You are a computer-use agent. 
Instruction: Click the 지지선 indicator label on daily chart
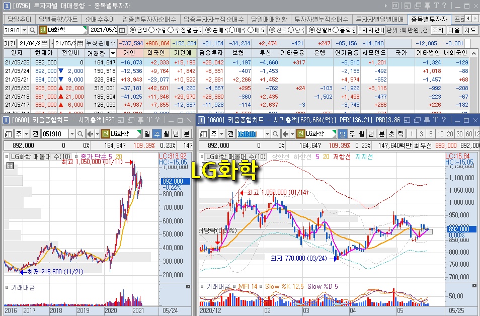coord(364,157)
